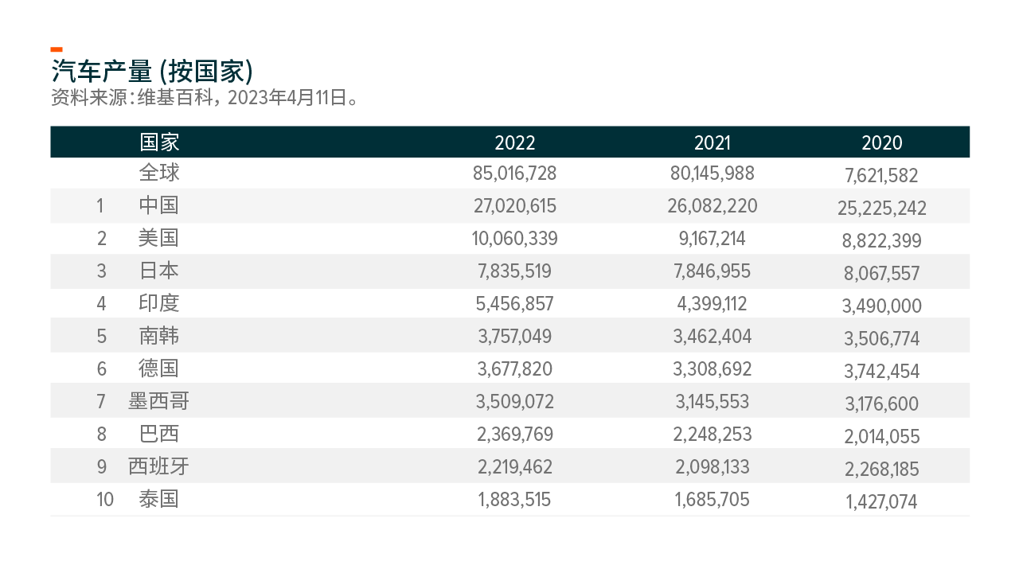Image resolution: width=1019 pixels, height=573 pixels.
Task: Select the 德国 country cell
Action: click(x=159, y=368)
